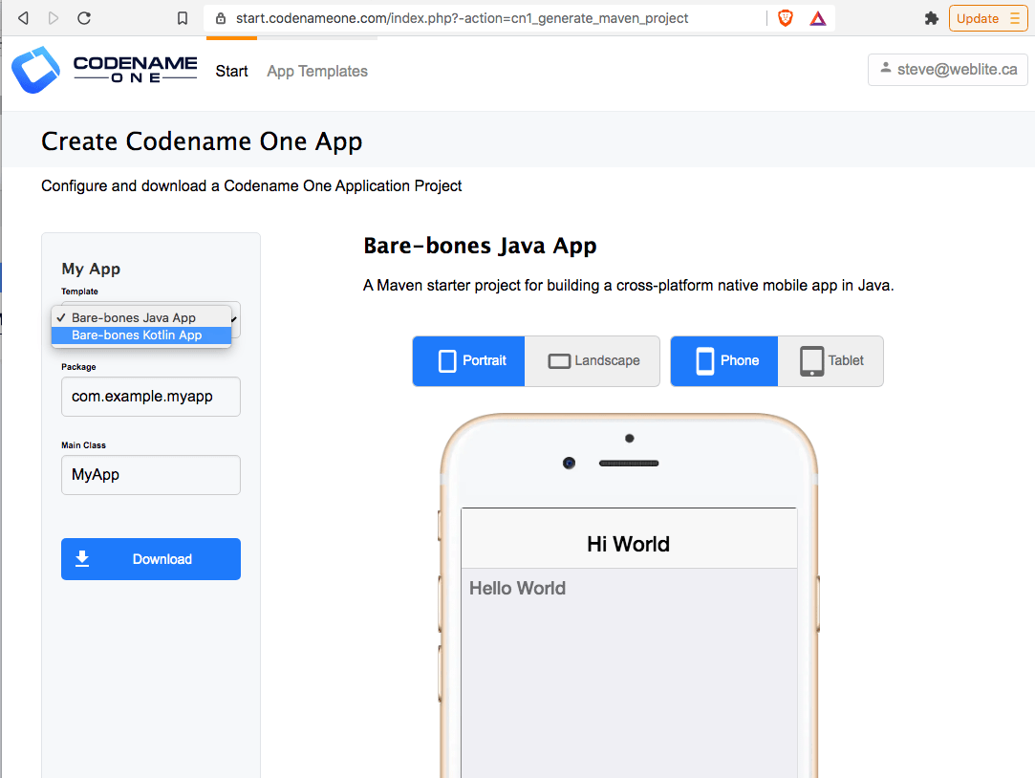
Task: Click the padlock icon in the address bar
Action: tap(221, 16)
